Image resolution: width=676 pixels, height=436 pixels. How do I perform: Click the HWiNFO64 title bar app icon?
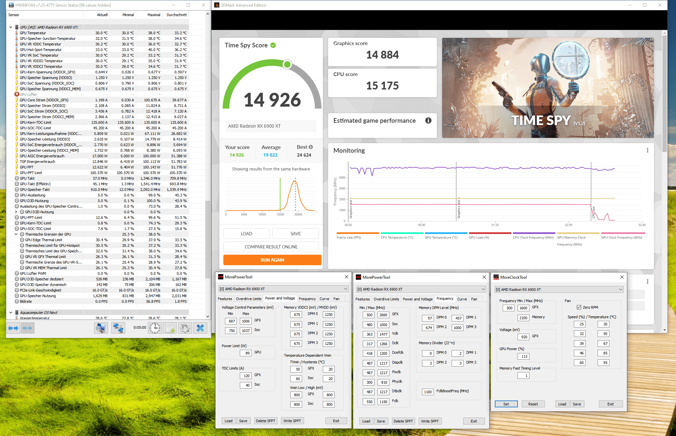[11, 5]
